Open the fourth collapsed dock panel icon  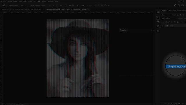(158, 26)
